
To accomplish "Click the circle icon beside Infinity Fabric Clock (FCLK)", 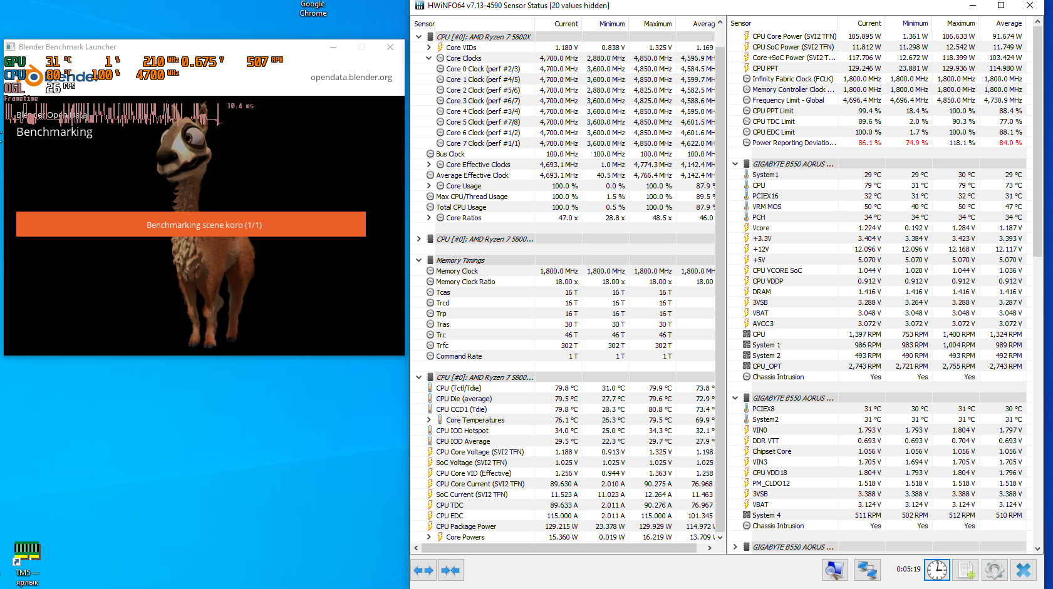I will 747,79.
